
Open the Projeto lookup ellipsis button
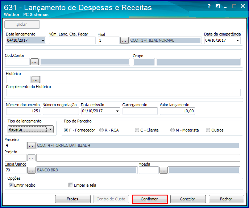(x=31, y=158)
